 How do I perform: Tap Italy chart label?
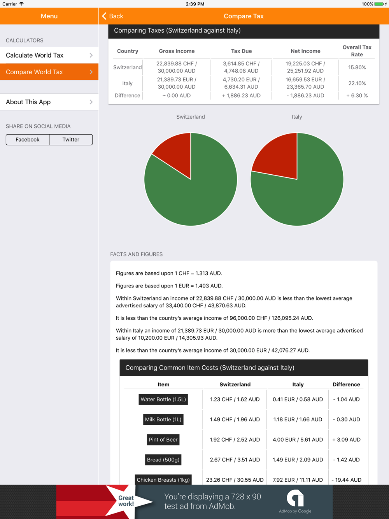tap(297, 117)
